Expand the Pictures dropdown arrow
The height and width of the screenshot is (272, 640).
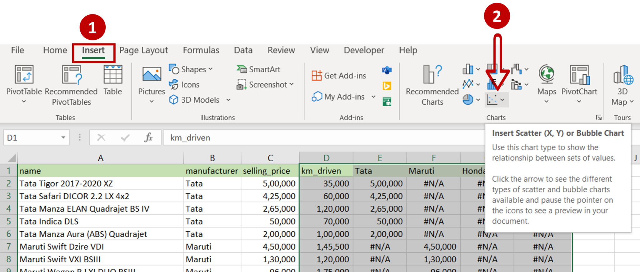coord(152,102)
